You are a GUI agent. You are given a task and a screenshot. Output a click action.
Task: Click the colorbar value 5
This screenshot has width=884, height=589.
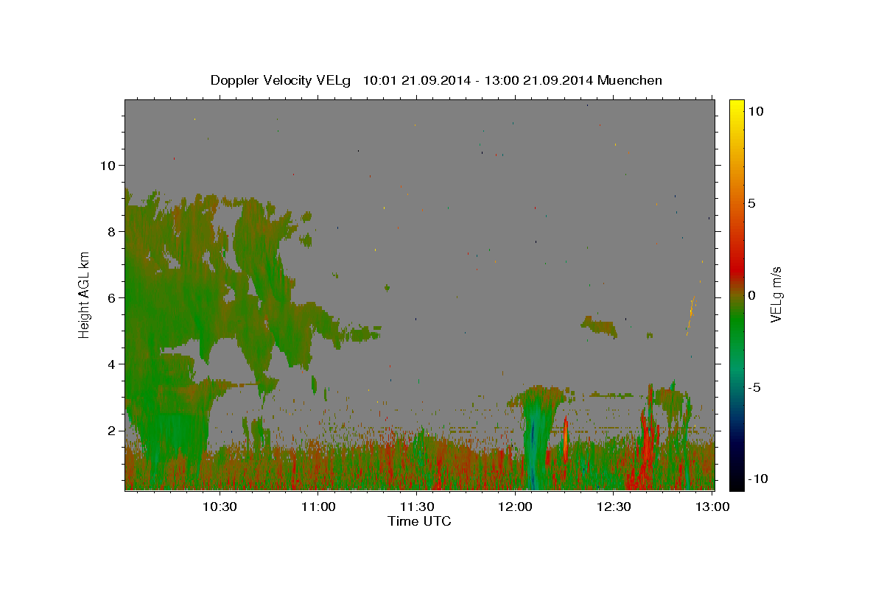[751, 203]
